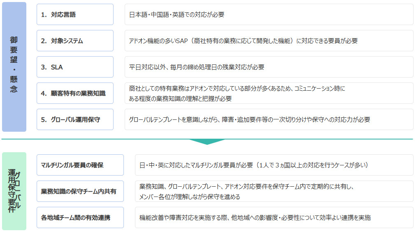Screen dimensions: 416x231
Task: Click the blue 御要望・懸念 side panel
Action: coord(14,67)
